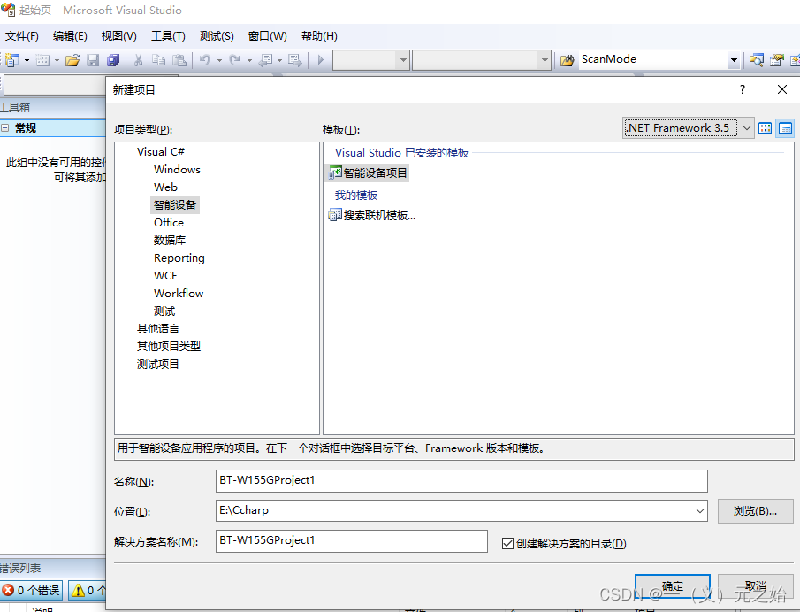The height and width of the screenshot is (612, 800).
Task: Select Windows project type
Action: point(177,170)
